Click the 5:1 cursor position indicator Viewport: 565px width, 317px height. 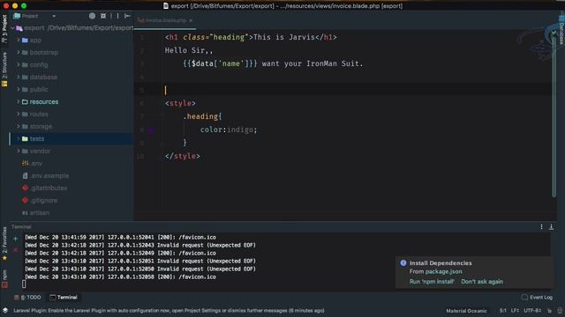[502, 311]
